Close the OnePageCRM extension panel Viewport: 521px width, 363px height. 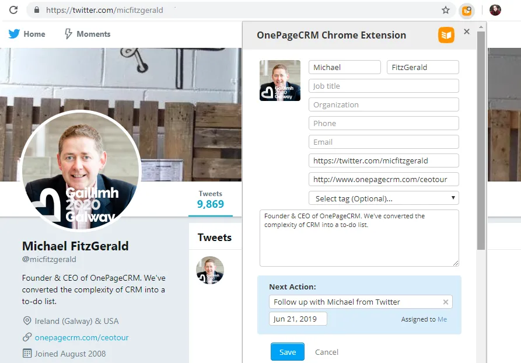pyautogui.click(x=467, y=32)
